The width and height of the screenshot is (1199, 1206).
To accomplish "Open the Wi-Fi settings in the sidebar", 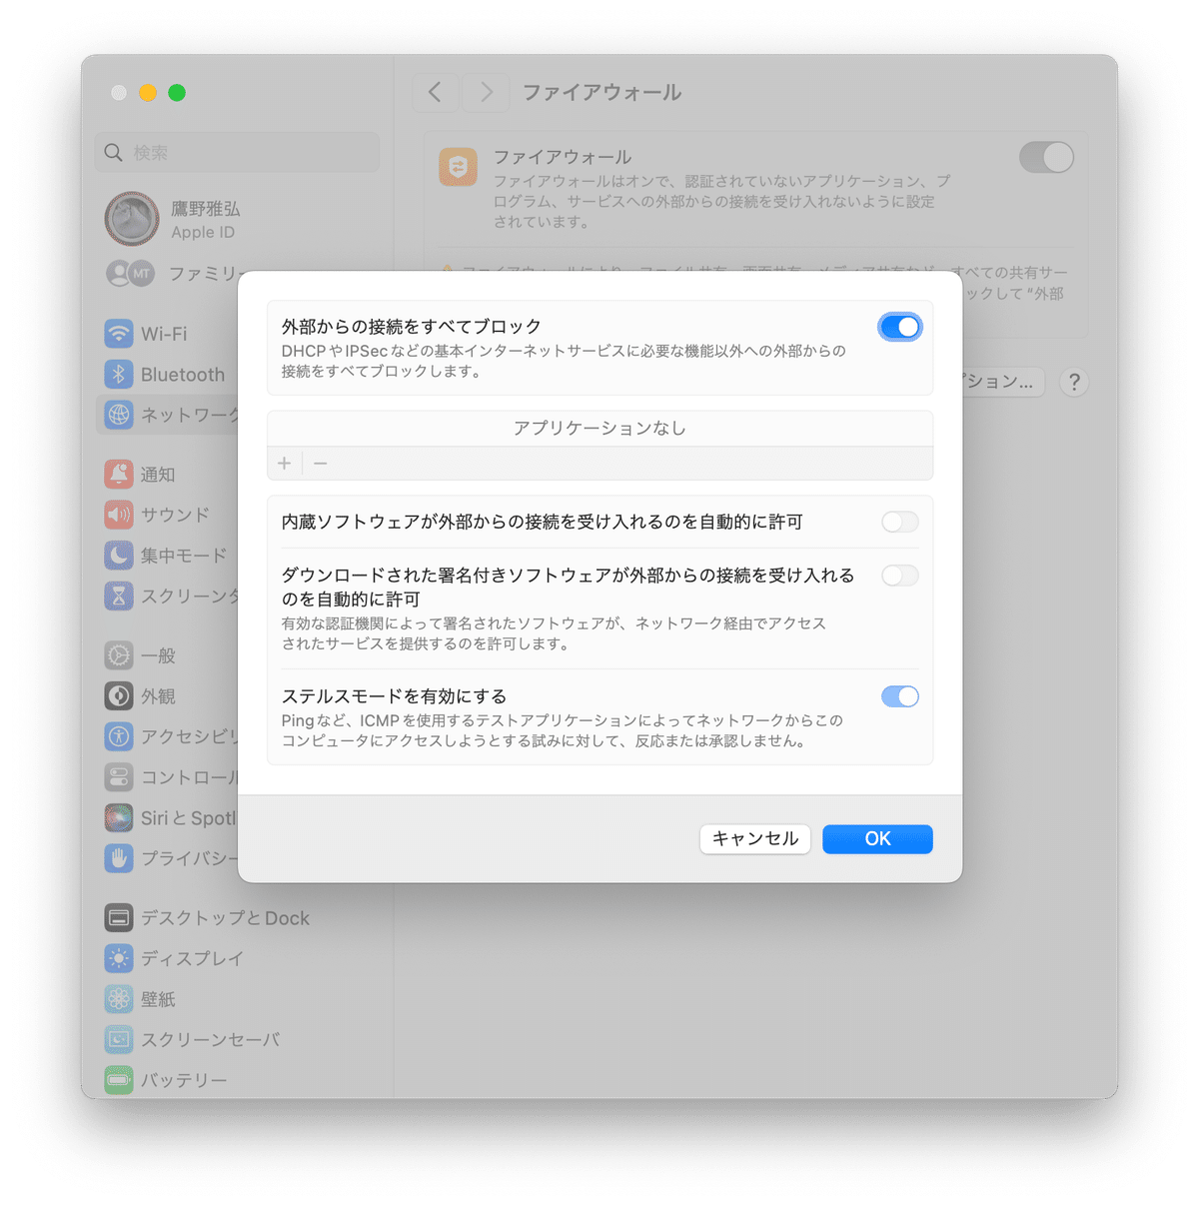I will (119, 333).
